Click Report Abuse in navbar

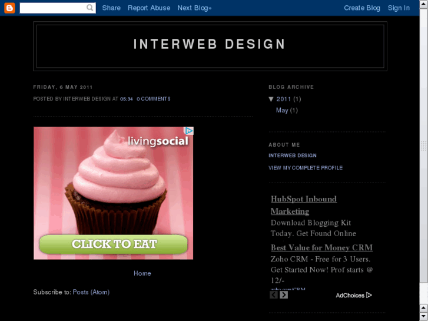149,8
